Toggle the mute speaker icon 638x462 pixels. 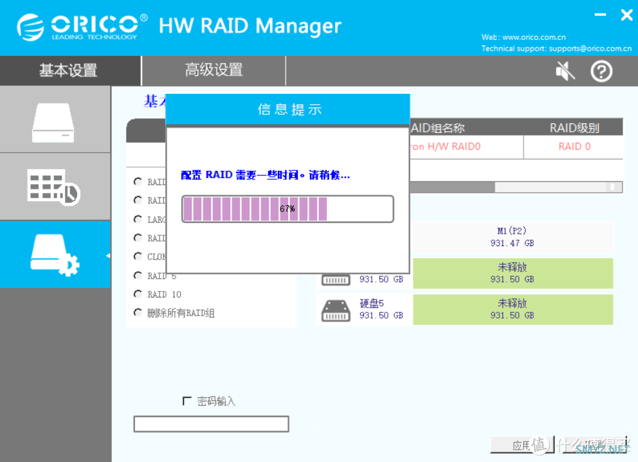(565, 71)
